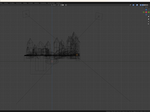The width and height of the screenshot is (150, 112).
Task: Select Wireframe viewport shading
Action: pyautogui.click(x=143, y=5)
